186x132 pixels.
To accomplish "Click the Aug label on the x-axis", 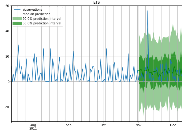I will (33, 125).
